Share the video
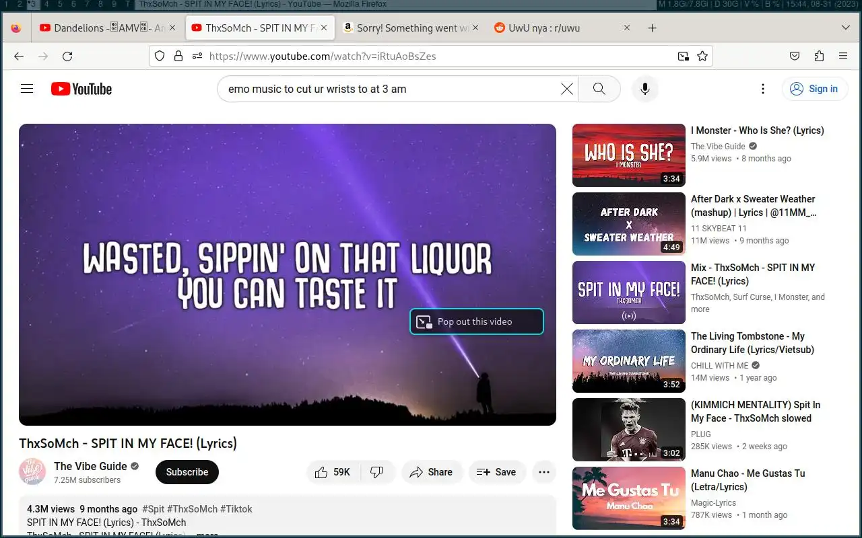The width and height of the screenshot is (862, 538). [x=432, y=472]
